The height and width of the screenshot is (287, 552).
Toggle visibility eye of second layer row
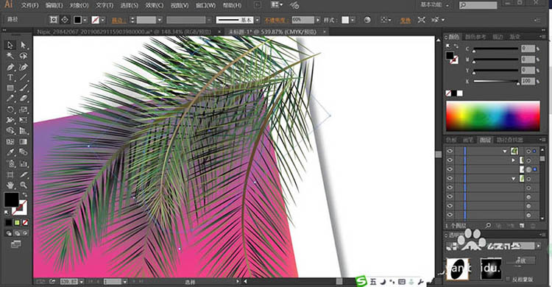pyautogui.click(x=450, y=160)
